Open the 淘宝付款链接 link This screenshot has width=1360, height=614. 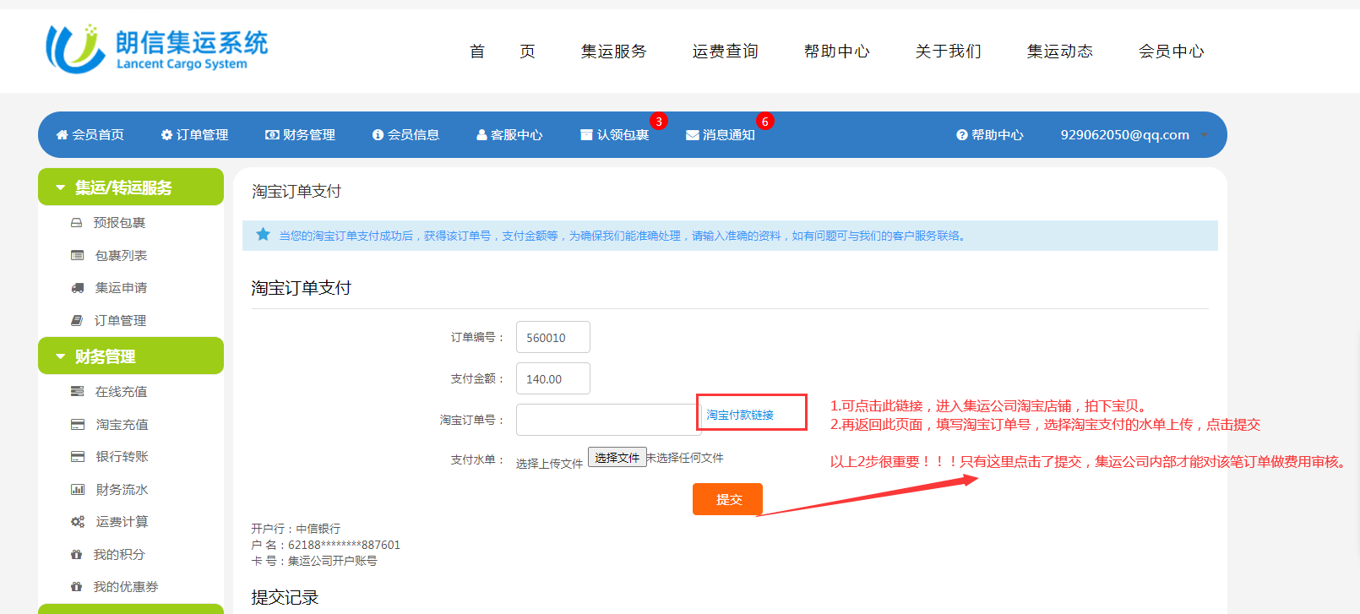pos(740,415)
